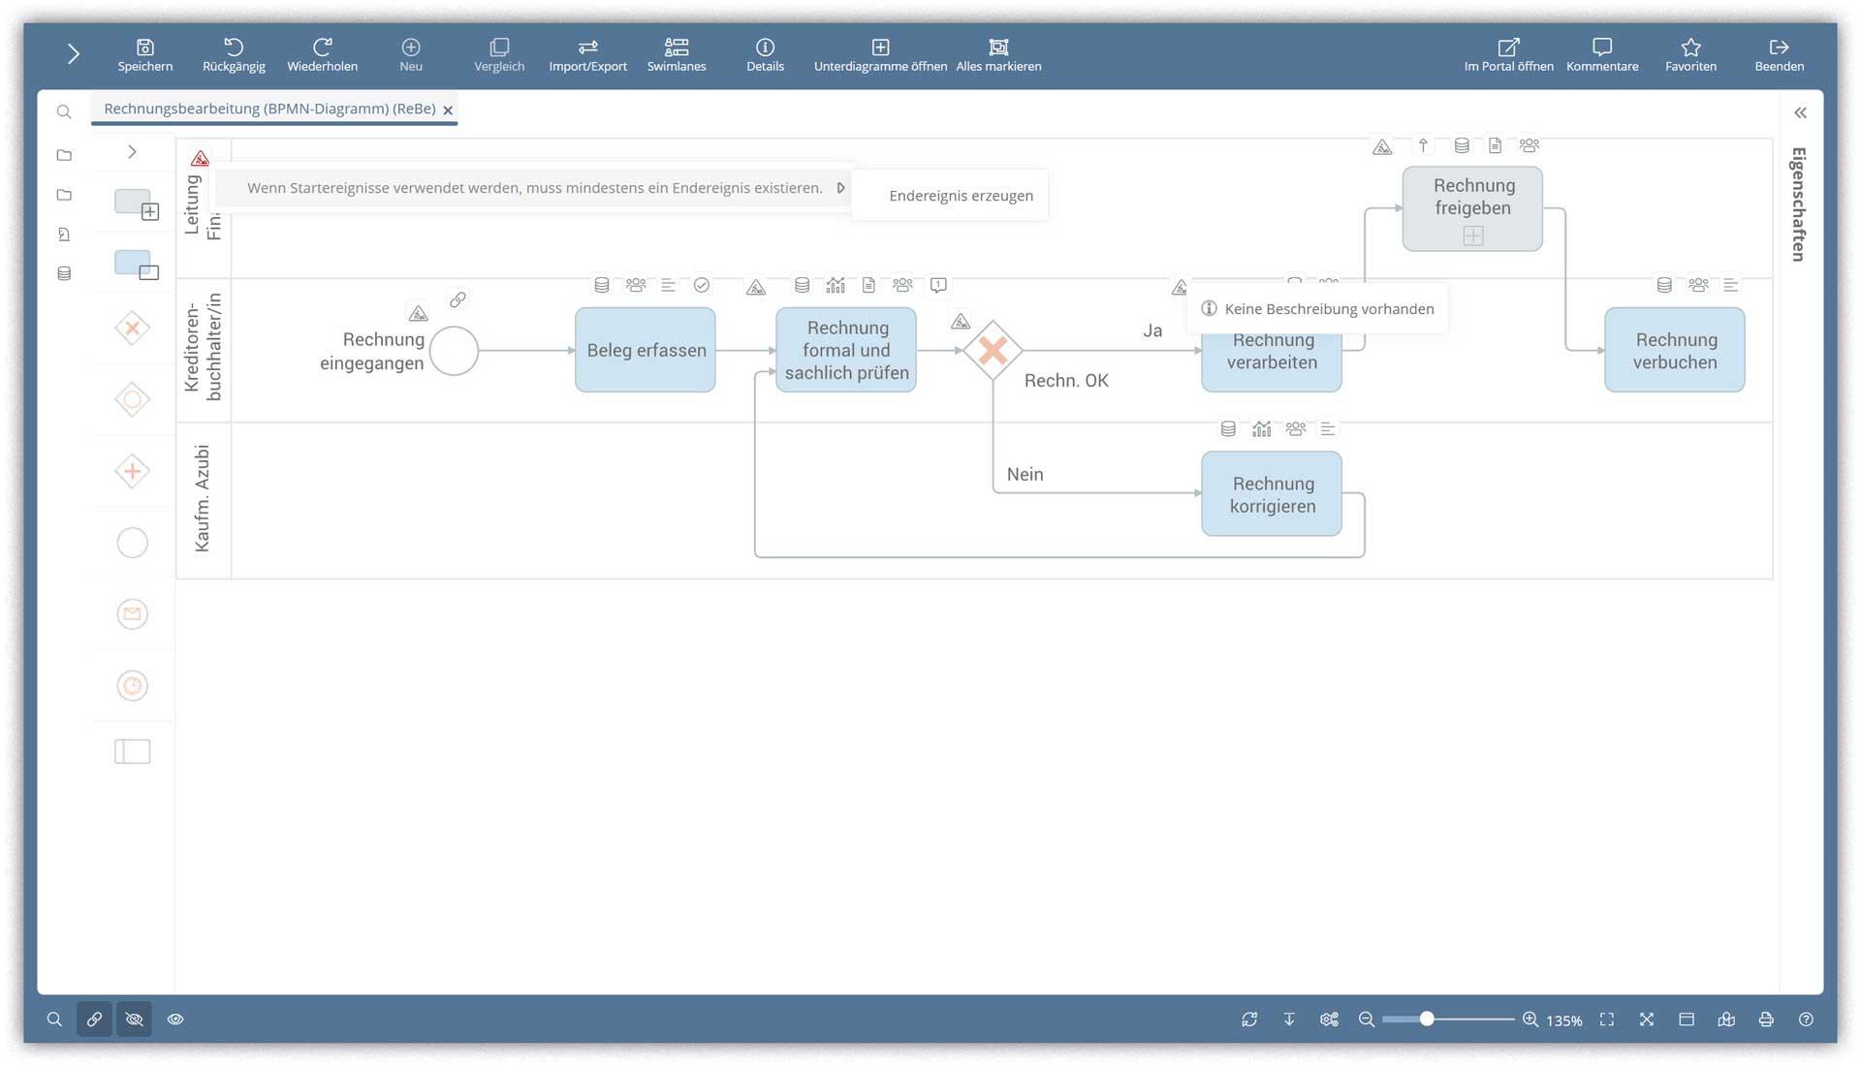Toggle the visible-eye button in bottom bar
Image resolution: width=1861 pixels, height=1066 pixels.
click(x=175, y=1019)
